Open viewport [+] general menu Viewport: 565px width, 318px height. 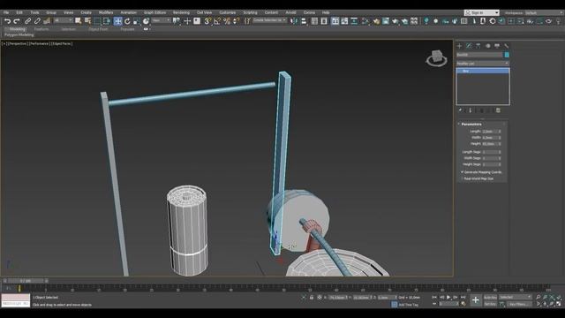click(x=4, y=43)
